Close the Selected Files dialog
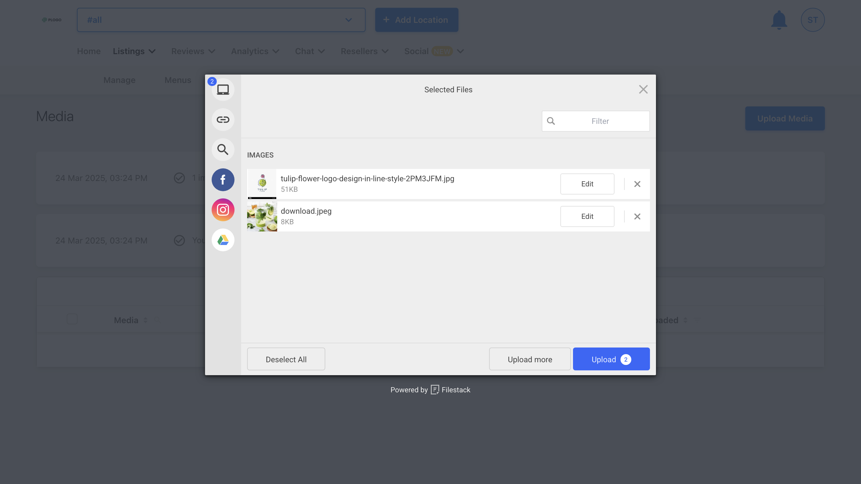This screenshot has width=861, height=484. [x=643, y=89]
